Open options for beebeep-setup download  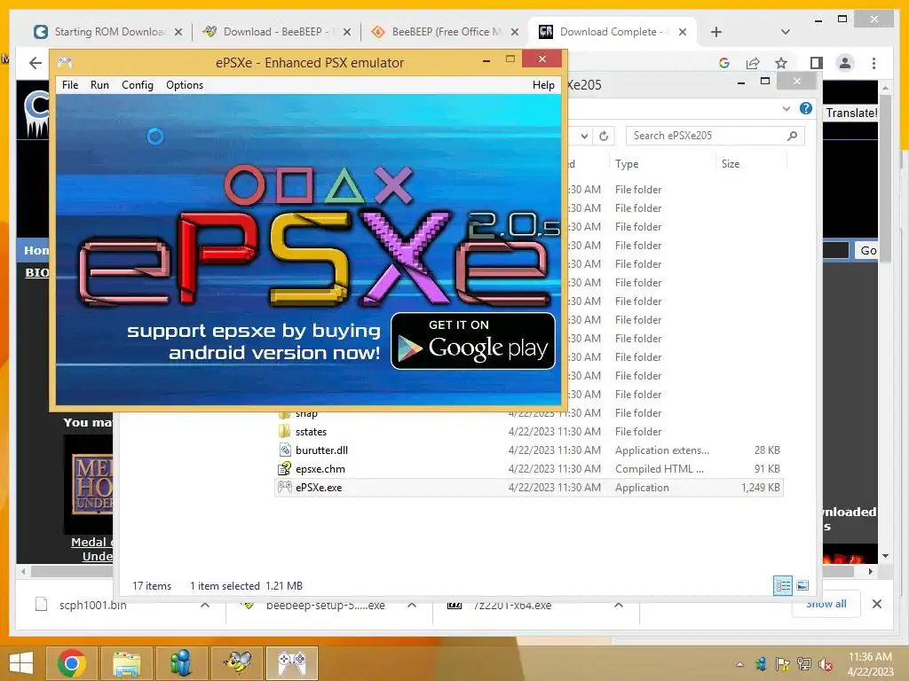click(x=412, y=605)
